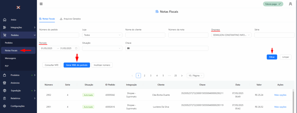This screenshot has width=297, height=113.
Task: Click the Número da nota input
Action: 188,35
